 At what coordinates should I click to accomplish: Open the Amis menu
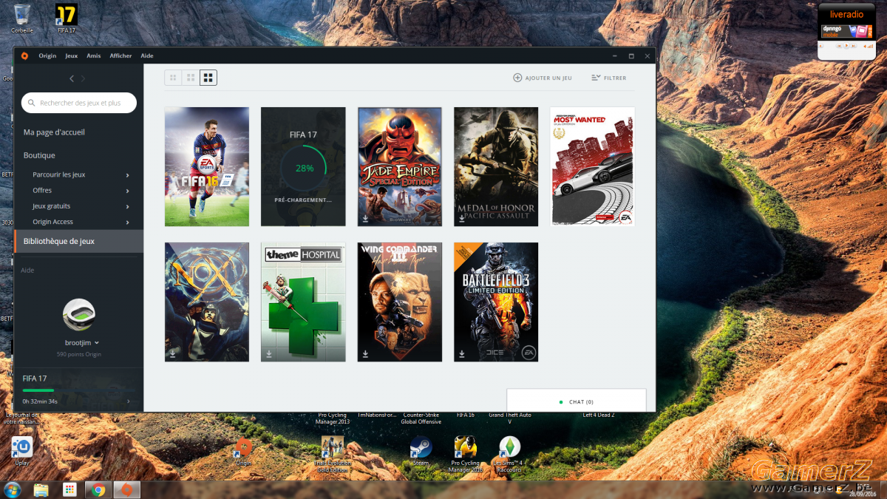tap(94, 55)
